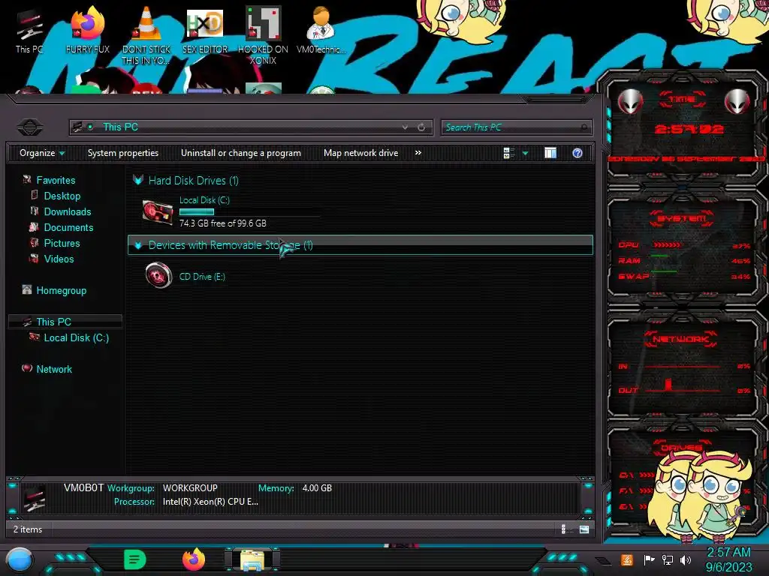Open Pictures in the navigation pane
769x576 pixels.
62,243
